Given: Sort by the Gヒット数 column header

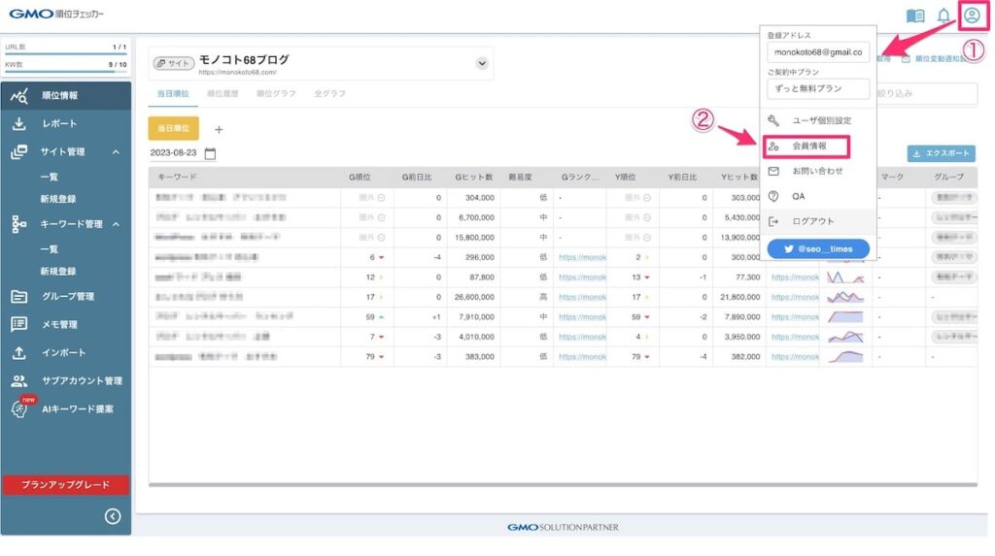Looking at the screenshot, I should point(473,178).
